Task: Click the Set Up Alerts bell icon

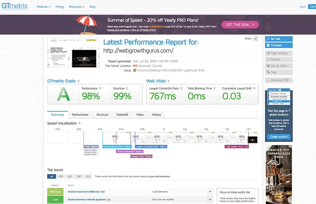Action: 268,66
